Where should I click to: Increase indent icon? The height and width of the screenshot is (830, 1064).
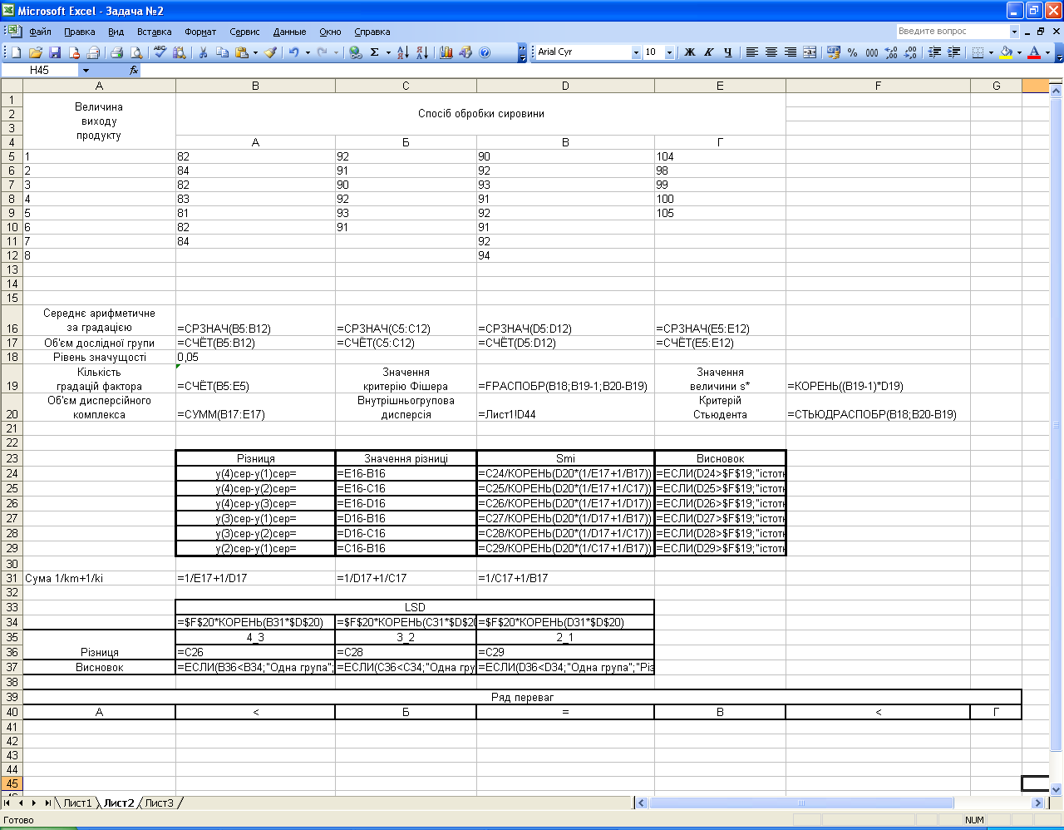coord(953,52)
